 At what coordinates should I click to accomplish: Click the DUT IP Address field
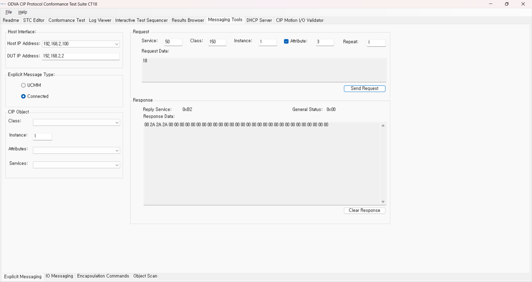pyautogui.click(x=81, y=56)
